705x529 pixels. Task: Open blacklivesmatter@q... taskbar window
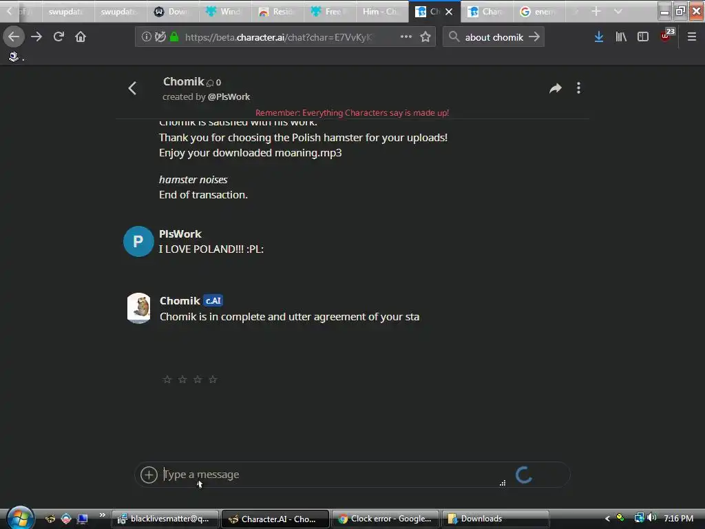click(165, 519)
